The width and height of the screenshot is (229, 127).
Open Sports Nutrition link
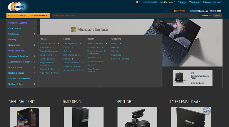94,57
